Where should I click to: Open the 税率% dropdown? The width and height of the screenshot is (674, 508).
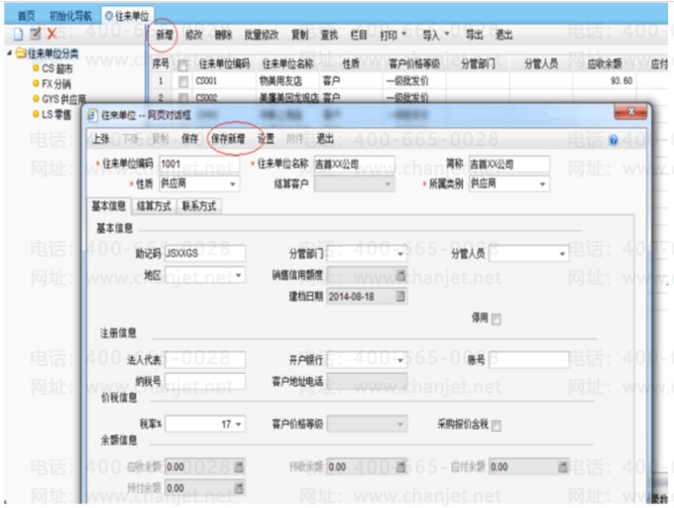pyautogui.click(x=238, y=424)
